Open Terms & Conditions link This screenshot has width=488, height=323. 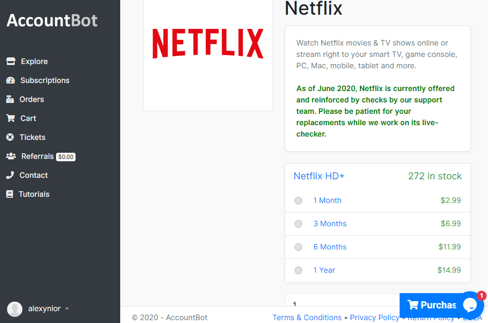(307, 317)
